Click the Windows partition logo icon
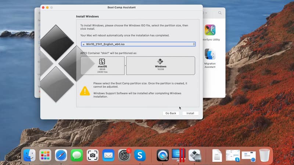This screenshot has height=165, width=294. pos(160,61)
